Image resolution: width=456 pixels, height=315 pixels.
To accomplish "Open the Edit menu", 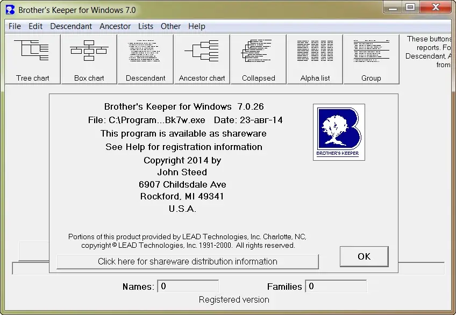I will (x=35, y=26).
